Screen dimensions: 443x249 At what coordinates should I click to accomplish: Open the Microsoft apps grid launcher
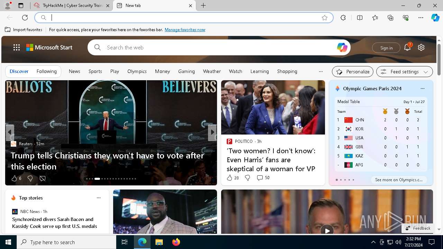tap(17, 47)
